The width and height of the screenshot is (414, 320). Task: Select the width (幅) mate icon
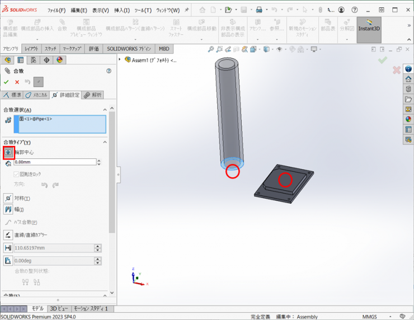pos(8,209)
